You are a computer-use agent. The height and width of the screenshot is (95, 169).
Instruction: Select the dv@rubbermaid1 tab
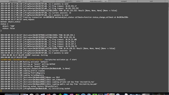pyautogui.click(x=96, y=1)
